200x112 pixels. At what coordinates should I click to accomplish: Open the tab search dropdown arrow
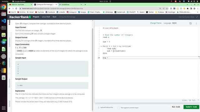click(187, 5)
